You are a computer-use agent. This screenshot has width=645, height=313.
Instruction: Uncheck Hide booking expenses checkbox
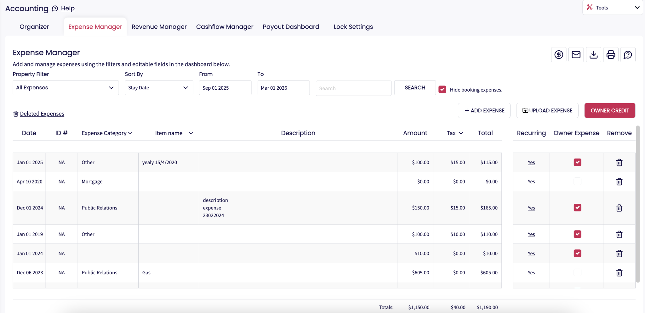[442, 89]
